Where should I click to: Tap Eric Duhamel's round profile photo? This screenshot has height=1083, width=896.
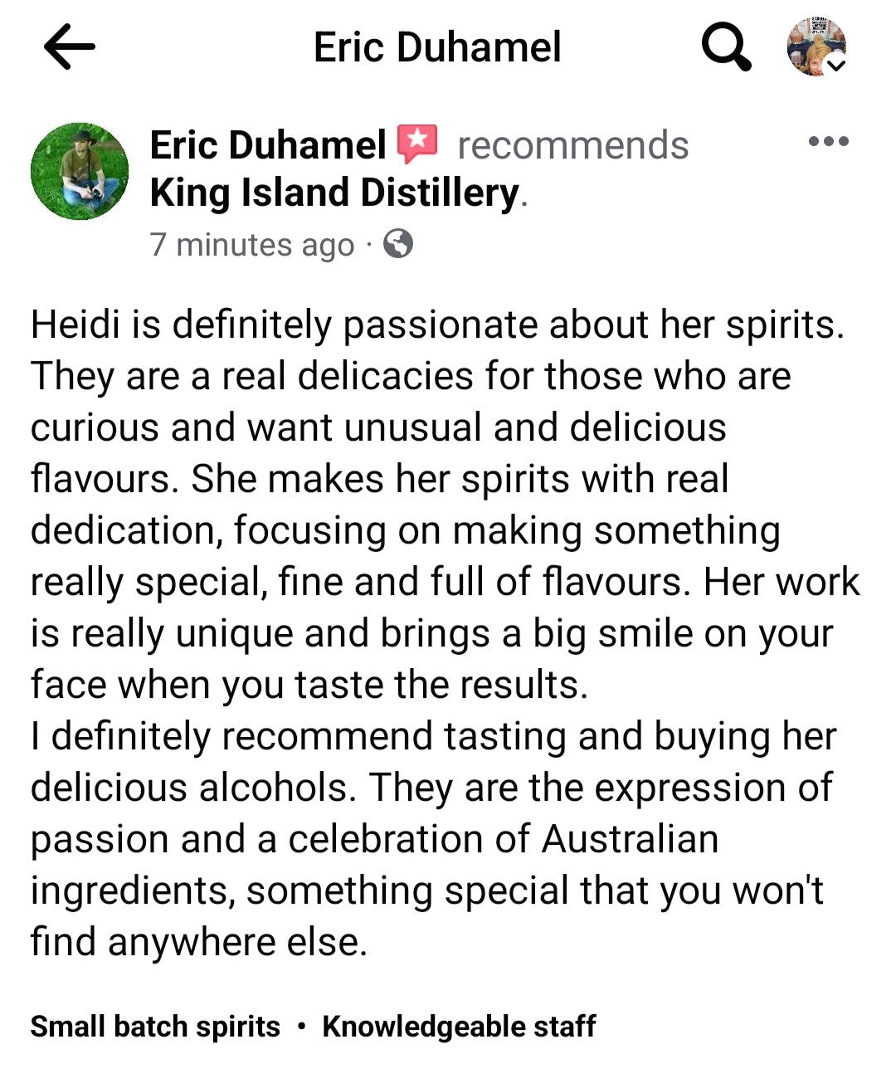coord(80,170)
